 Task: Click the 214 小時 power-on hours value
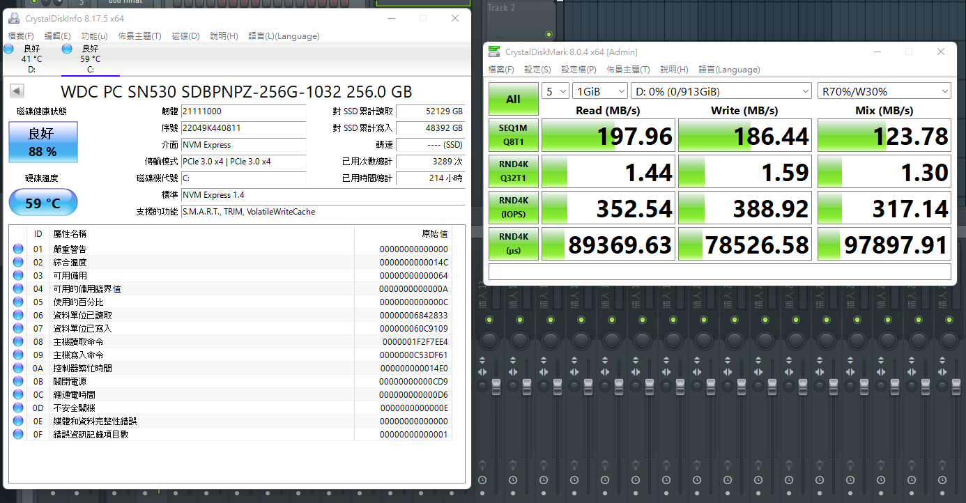[x=430, y=178]
